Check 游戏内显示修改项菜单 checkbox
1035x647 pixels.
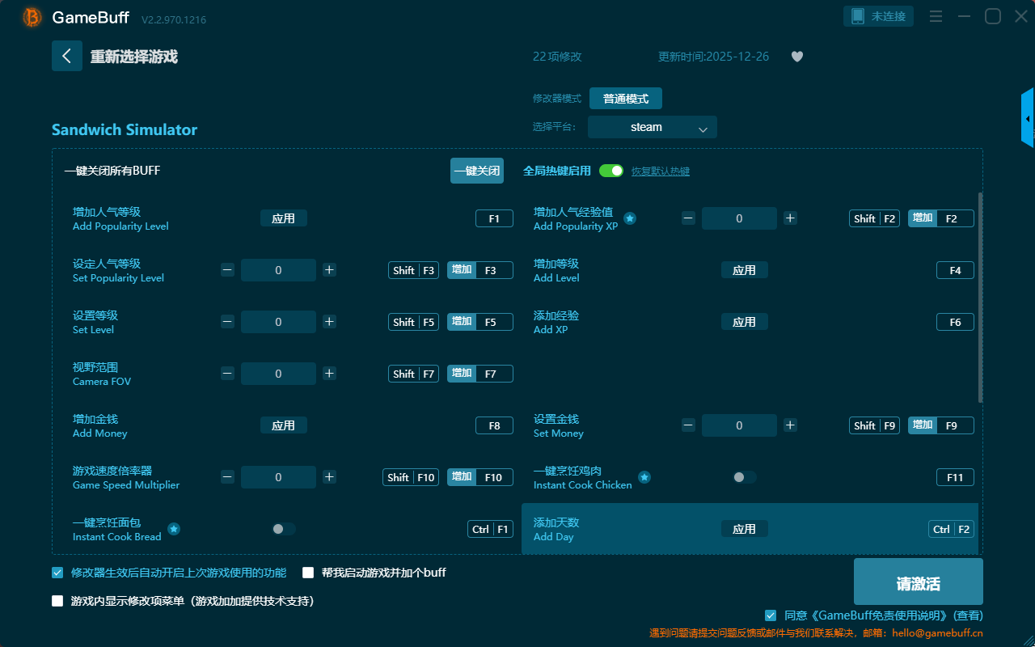pos(57,601)
